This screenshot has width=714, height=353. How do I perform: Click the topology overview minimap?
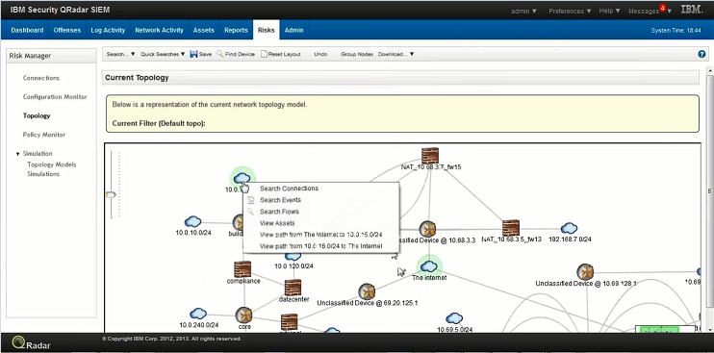tap(665, 329)
